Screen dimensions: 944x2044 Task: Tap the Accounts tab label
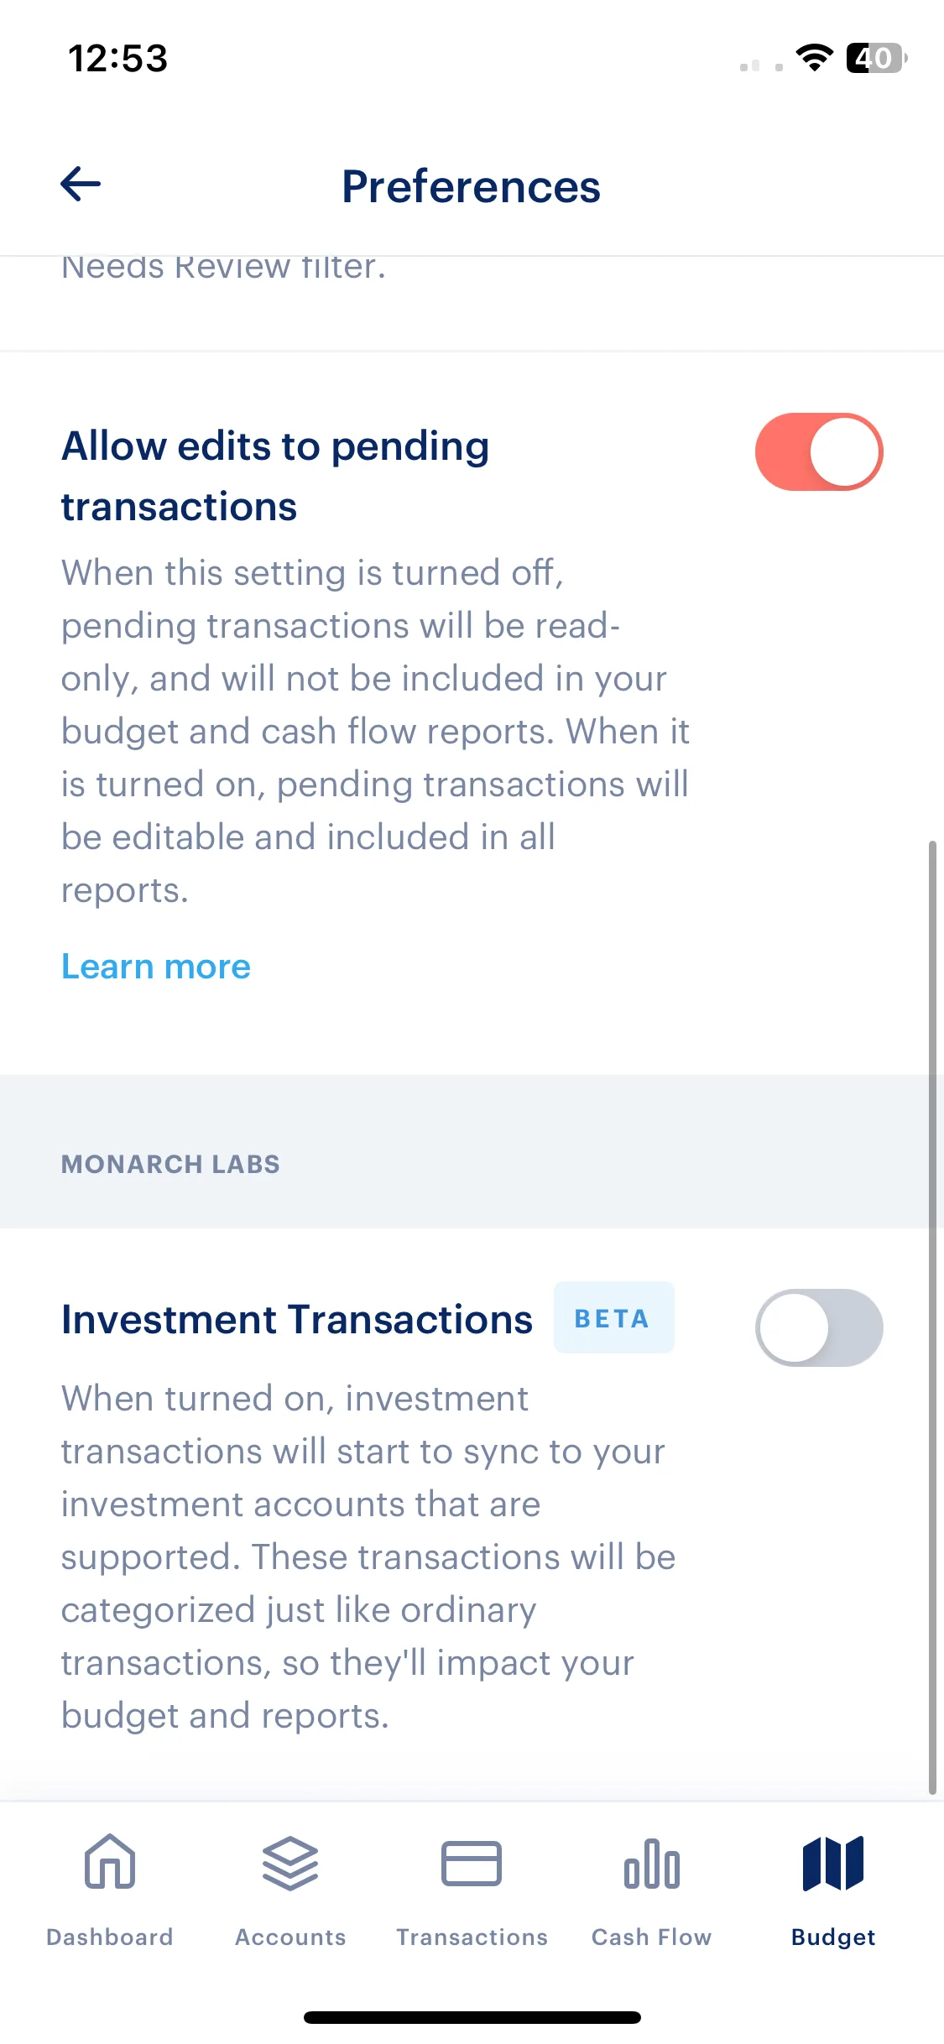(290, 1937)
